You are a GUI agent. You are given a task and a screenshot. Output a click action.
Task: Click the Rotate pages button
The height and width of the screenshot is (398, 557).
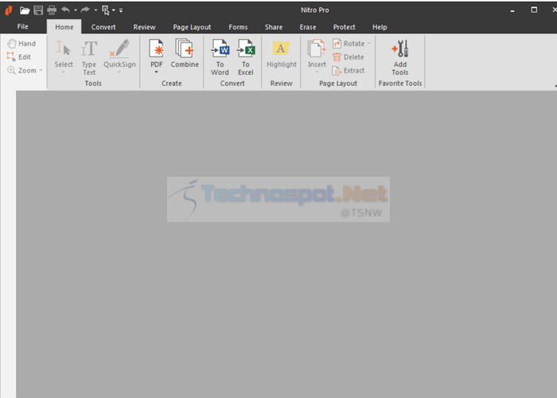pos(349,43)
